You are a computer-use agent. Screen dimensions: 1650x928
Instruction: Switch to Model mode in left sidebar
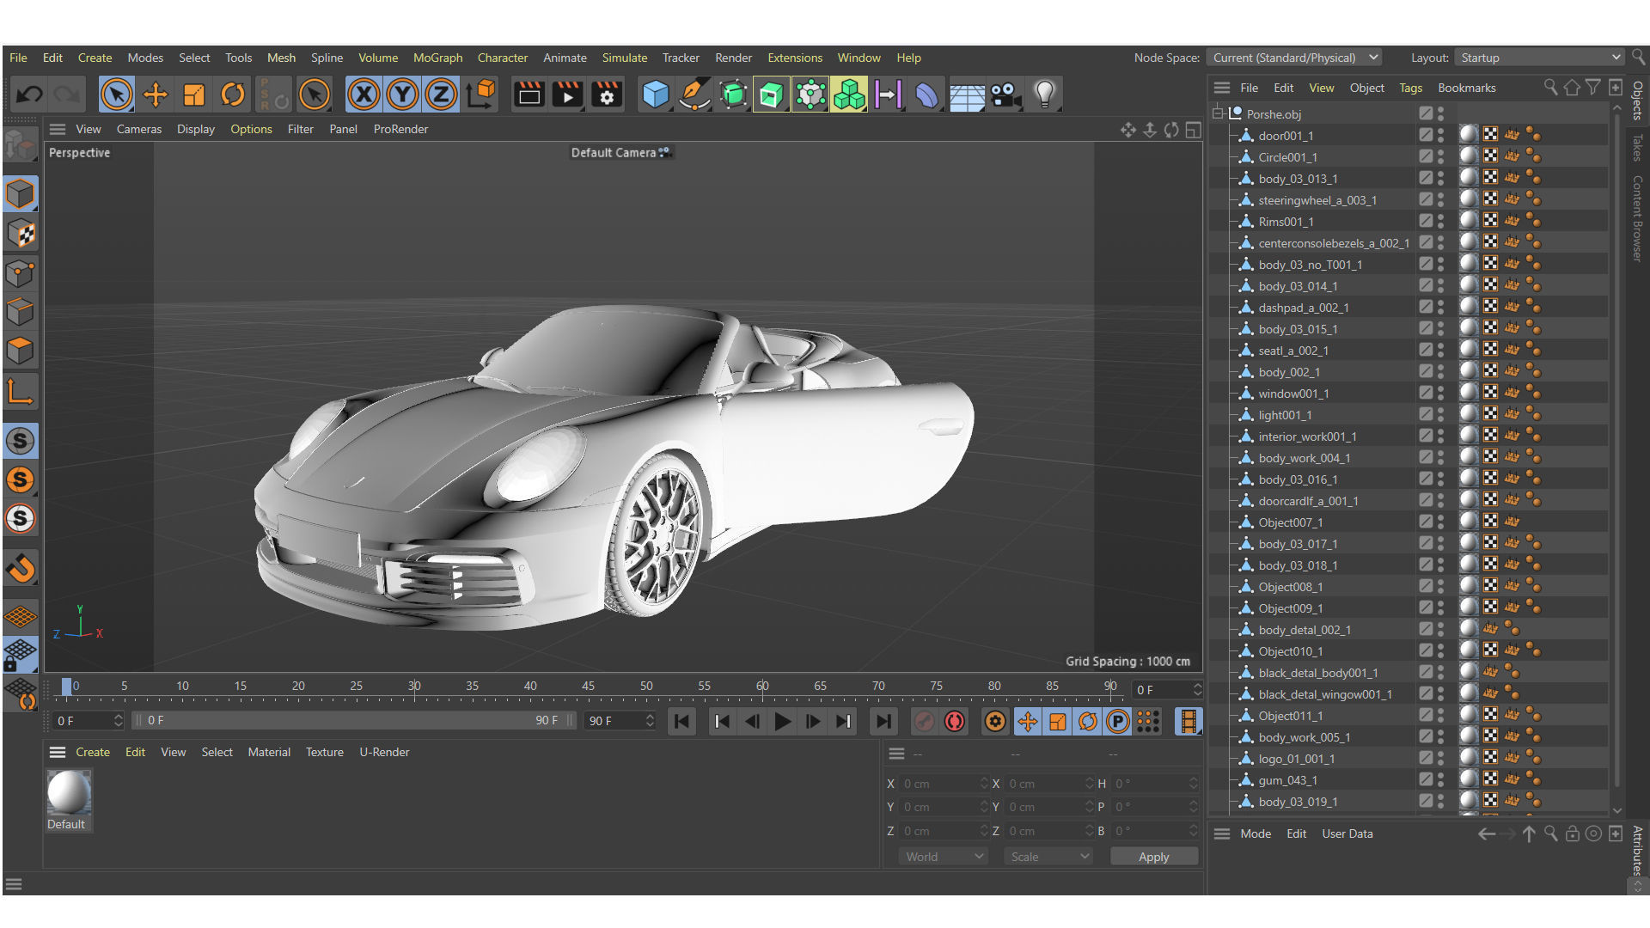pyautogui.click(x=21, y=194)
